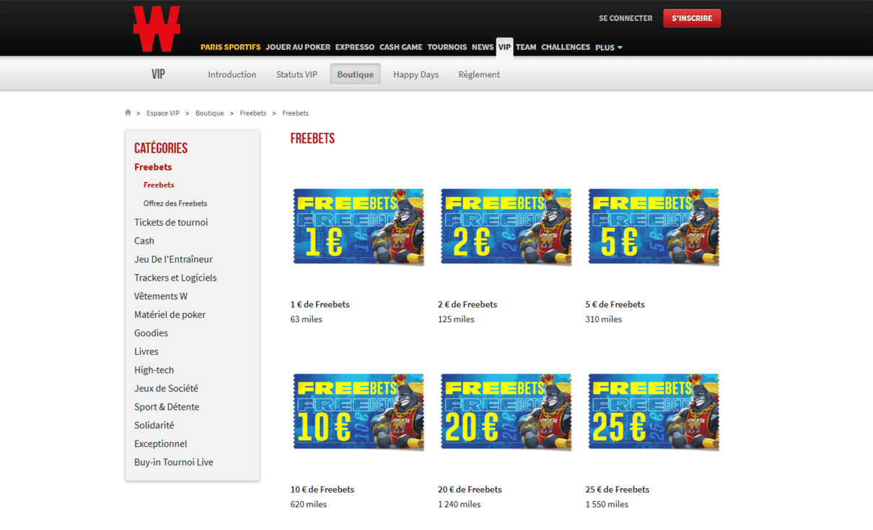Open Cash category in sidebar
Image resolution: width=873 pixels, height=530 pixels.
[144, 241]
